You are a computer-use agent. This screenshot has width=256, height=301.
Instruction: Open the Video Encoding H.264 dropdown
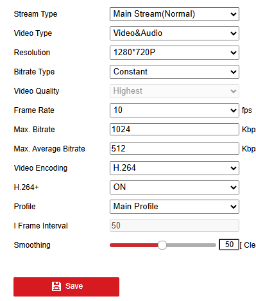pyautogui.click(x=175, y=168)
